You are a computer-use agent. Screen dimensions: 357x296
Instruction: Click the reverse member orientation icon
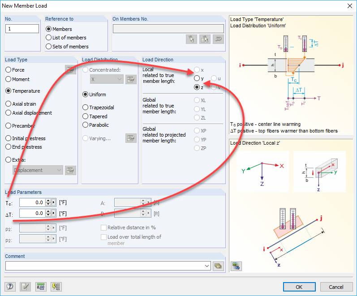pos(218,39)
